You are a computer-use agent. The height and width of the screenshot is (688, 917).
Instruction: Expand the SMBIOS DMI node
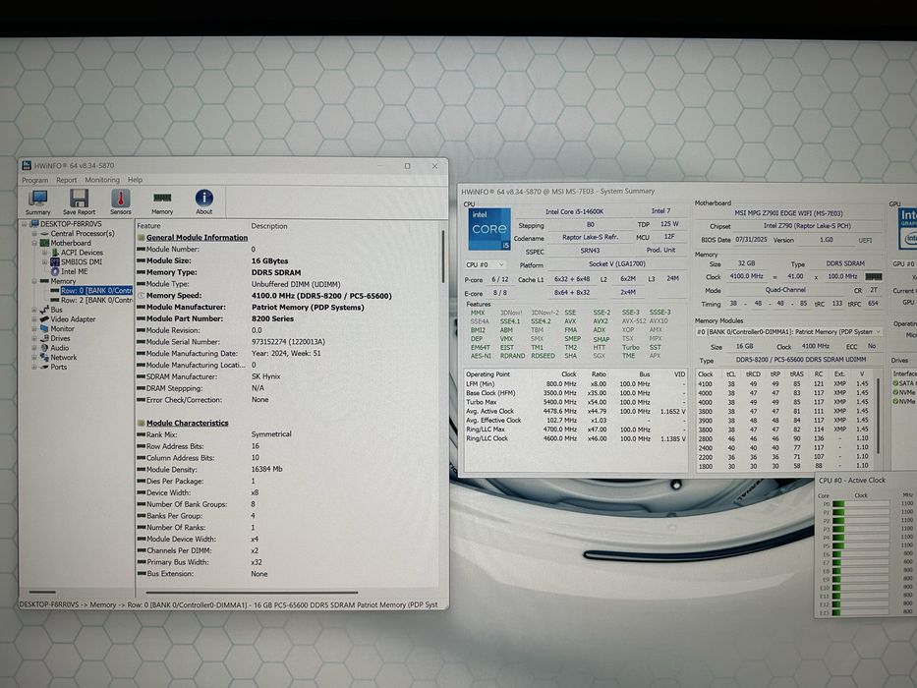pos(45,262)
